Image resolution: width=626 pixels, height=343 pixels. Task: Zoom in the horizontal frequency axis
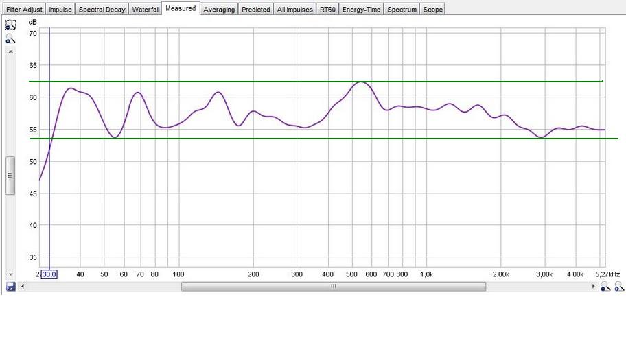click(618, 287)
